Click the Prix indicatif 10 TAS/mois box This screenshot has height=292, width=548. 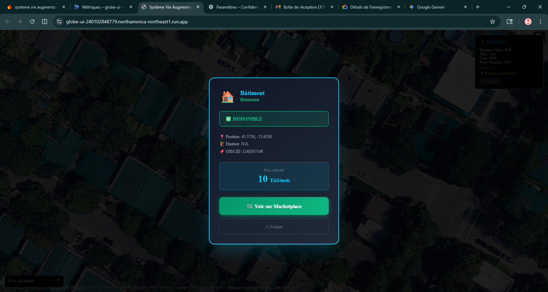274,176
